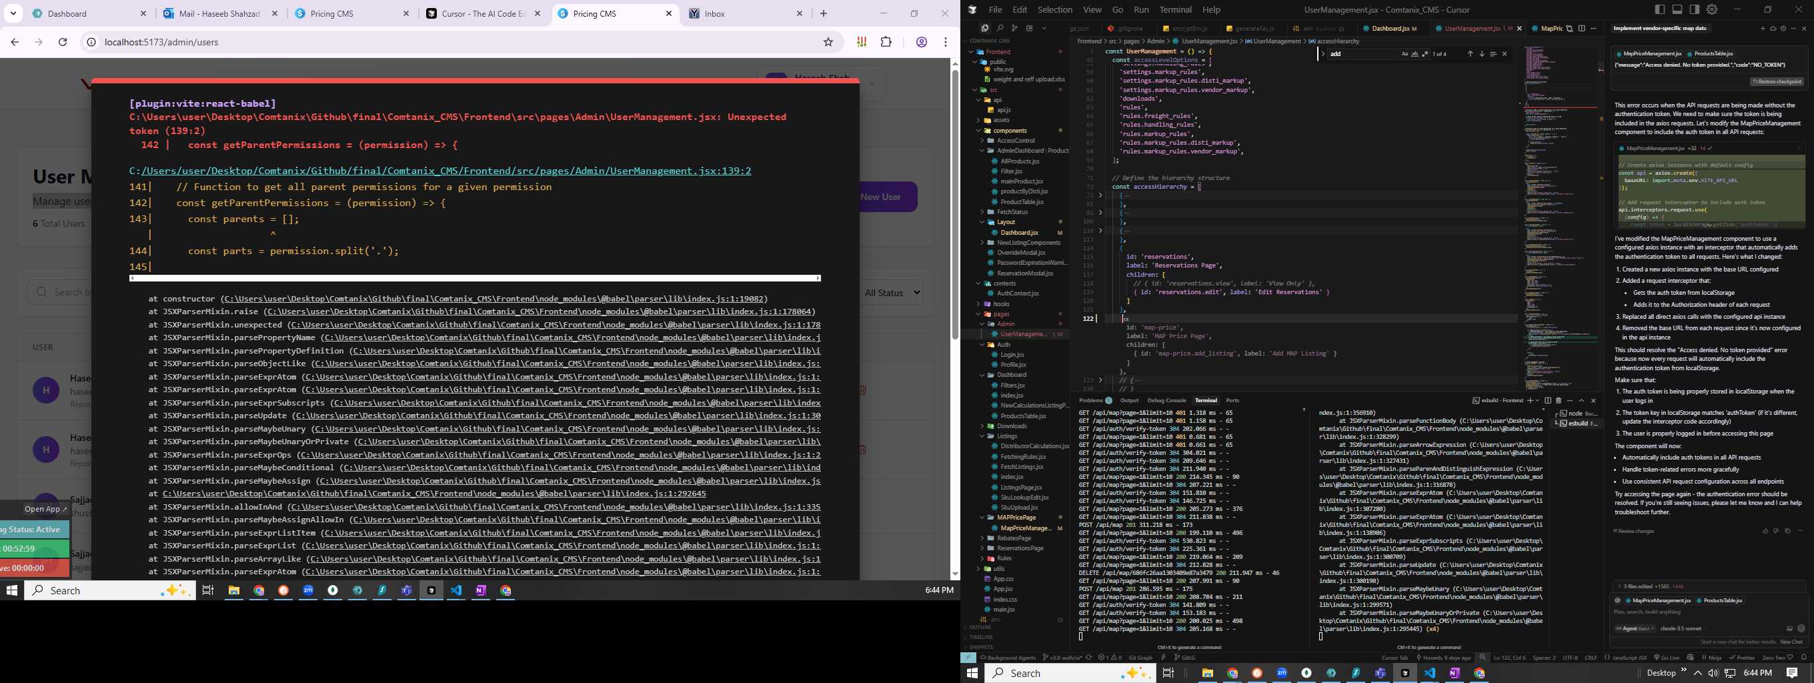Reload the browser page
Image resolution: width=1814 pixels, height=683 pixels.
(63, 42)
